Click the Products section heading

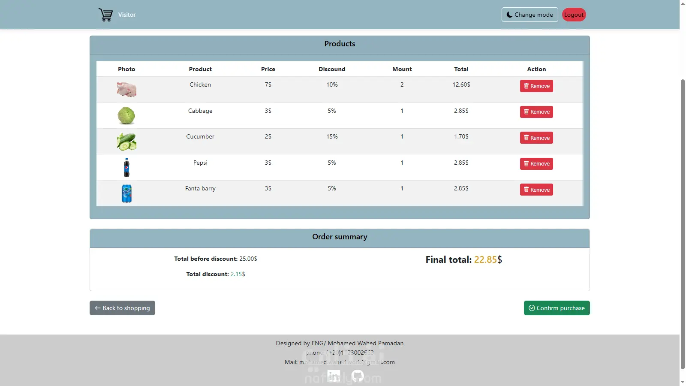(x=340, y=44)
